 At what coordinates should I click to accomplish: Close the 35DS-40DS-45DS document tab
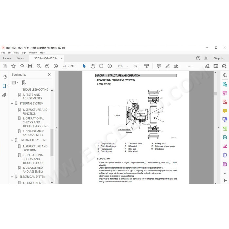click(x=62, y=58)
